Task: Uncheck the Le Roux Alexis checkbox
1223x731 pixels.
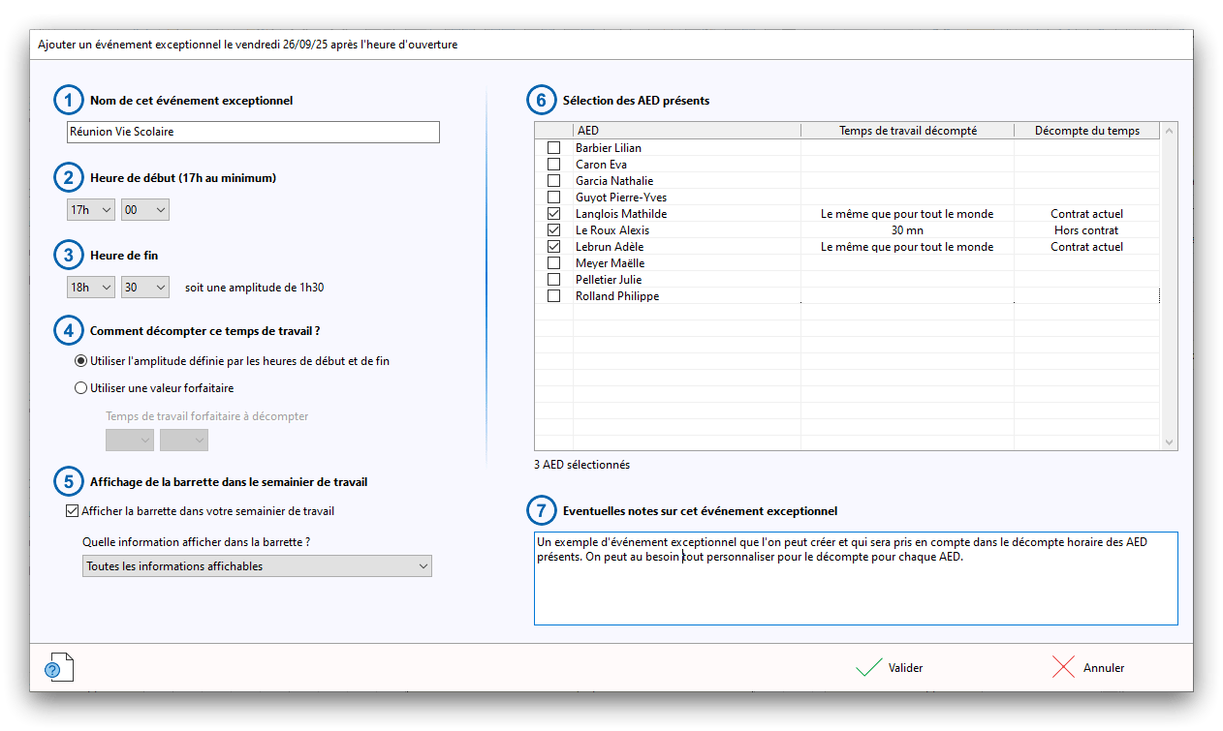Action: click(x=554, y=230)
